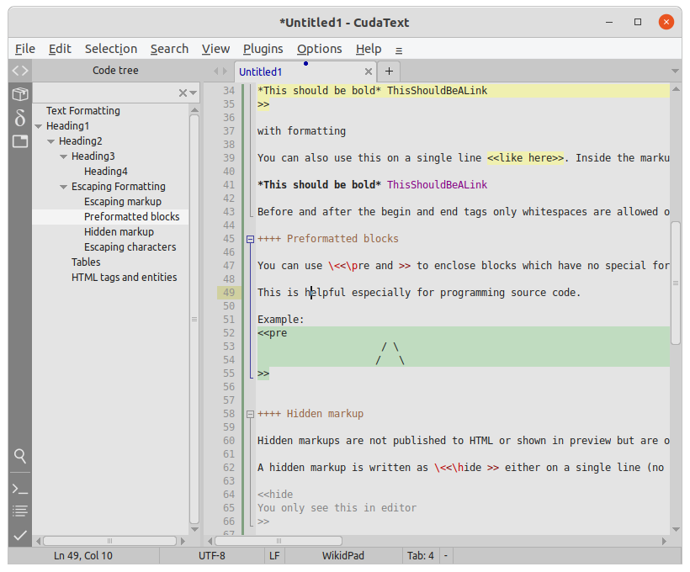690x572 pixels.
Task: Collapse the Heading1 tree node
Action: pyautogui.click(x=39, y=126)
